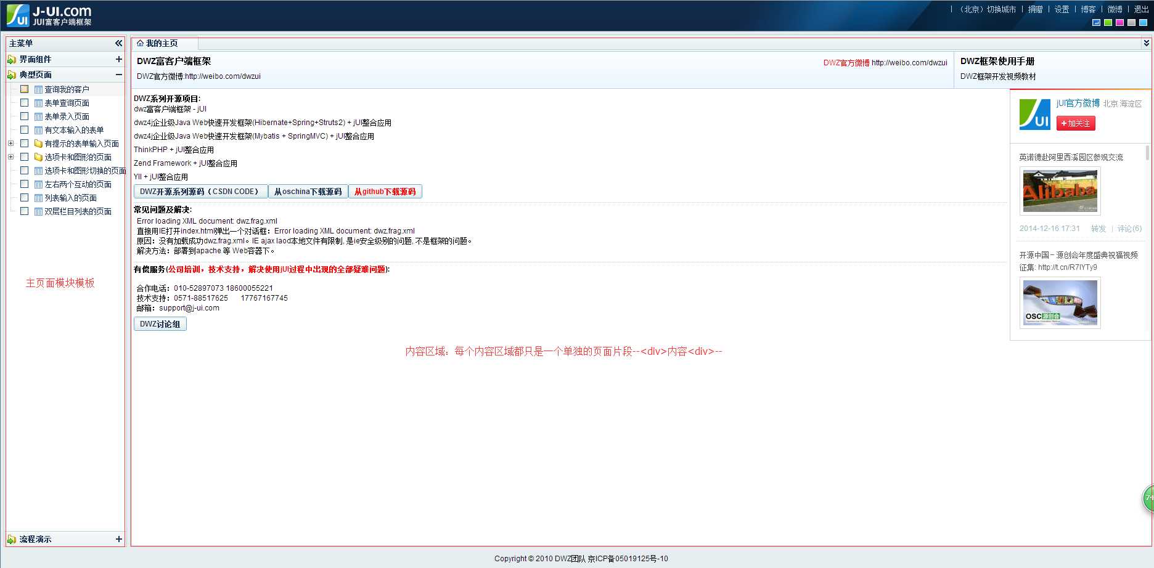Screen dimensions: 1154x568
Task: Expand the 有提示的表单输入页面 tree node
Action: coord(10,144)
